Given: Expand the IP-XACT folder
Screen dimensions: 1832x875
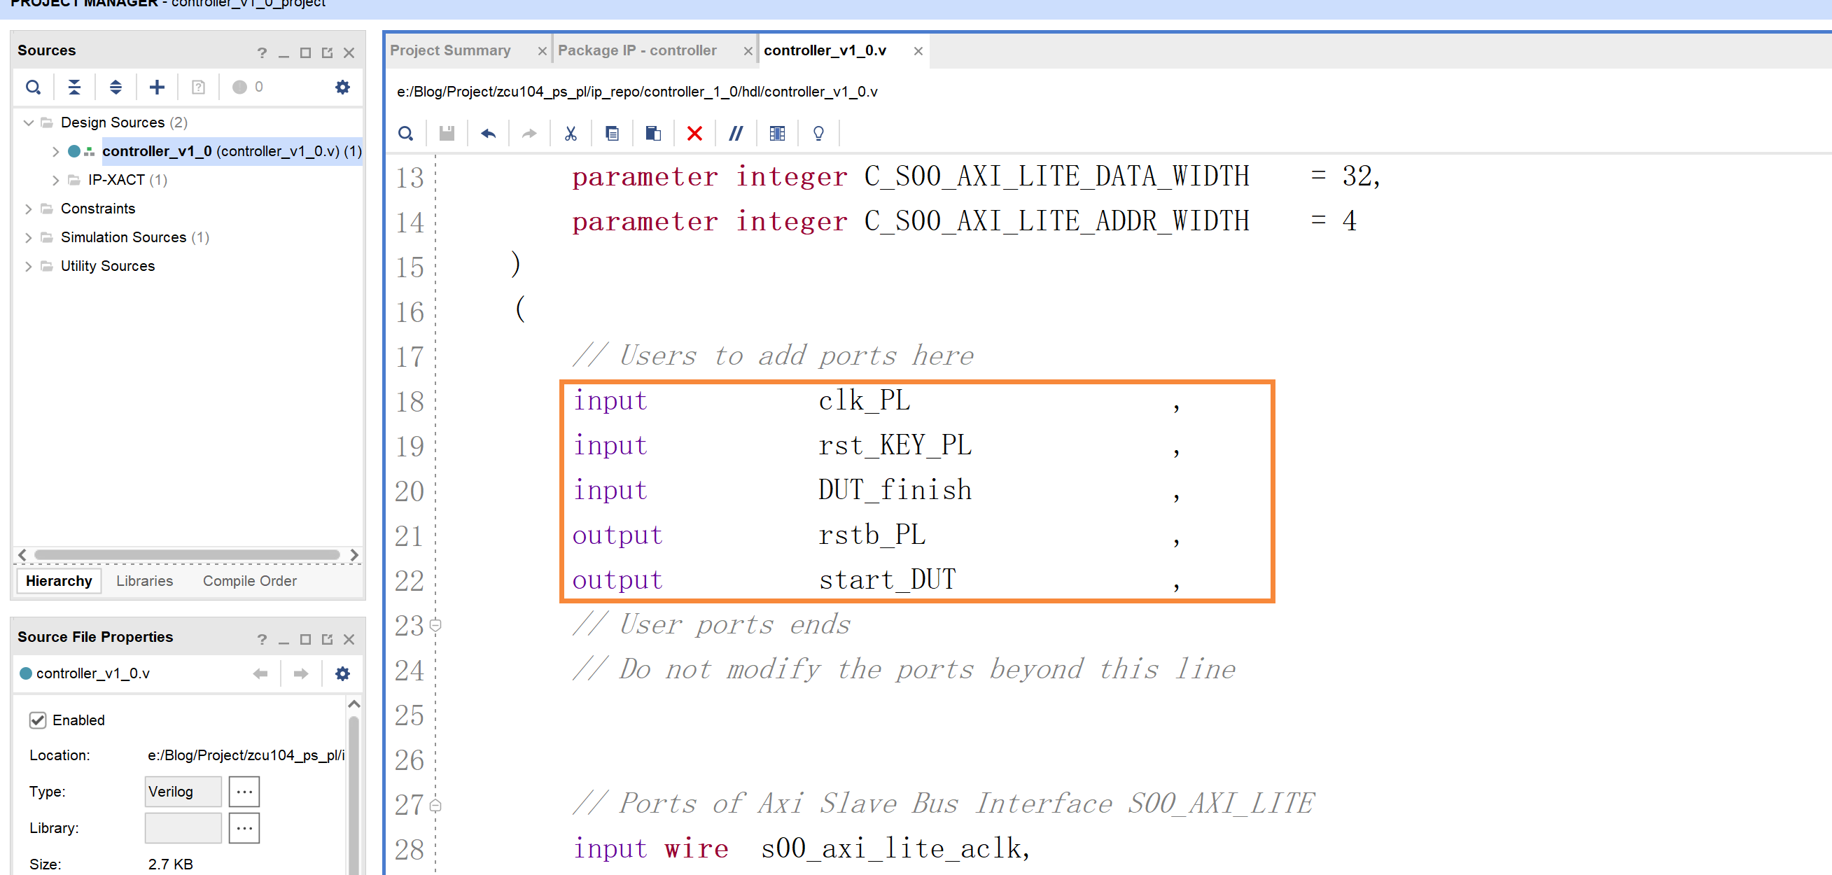Looking at the screenshot, I should [x=55, y=180].
